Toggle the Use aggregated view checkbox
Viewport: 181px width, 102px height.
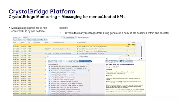[77, 37]
